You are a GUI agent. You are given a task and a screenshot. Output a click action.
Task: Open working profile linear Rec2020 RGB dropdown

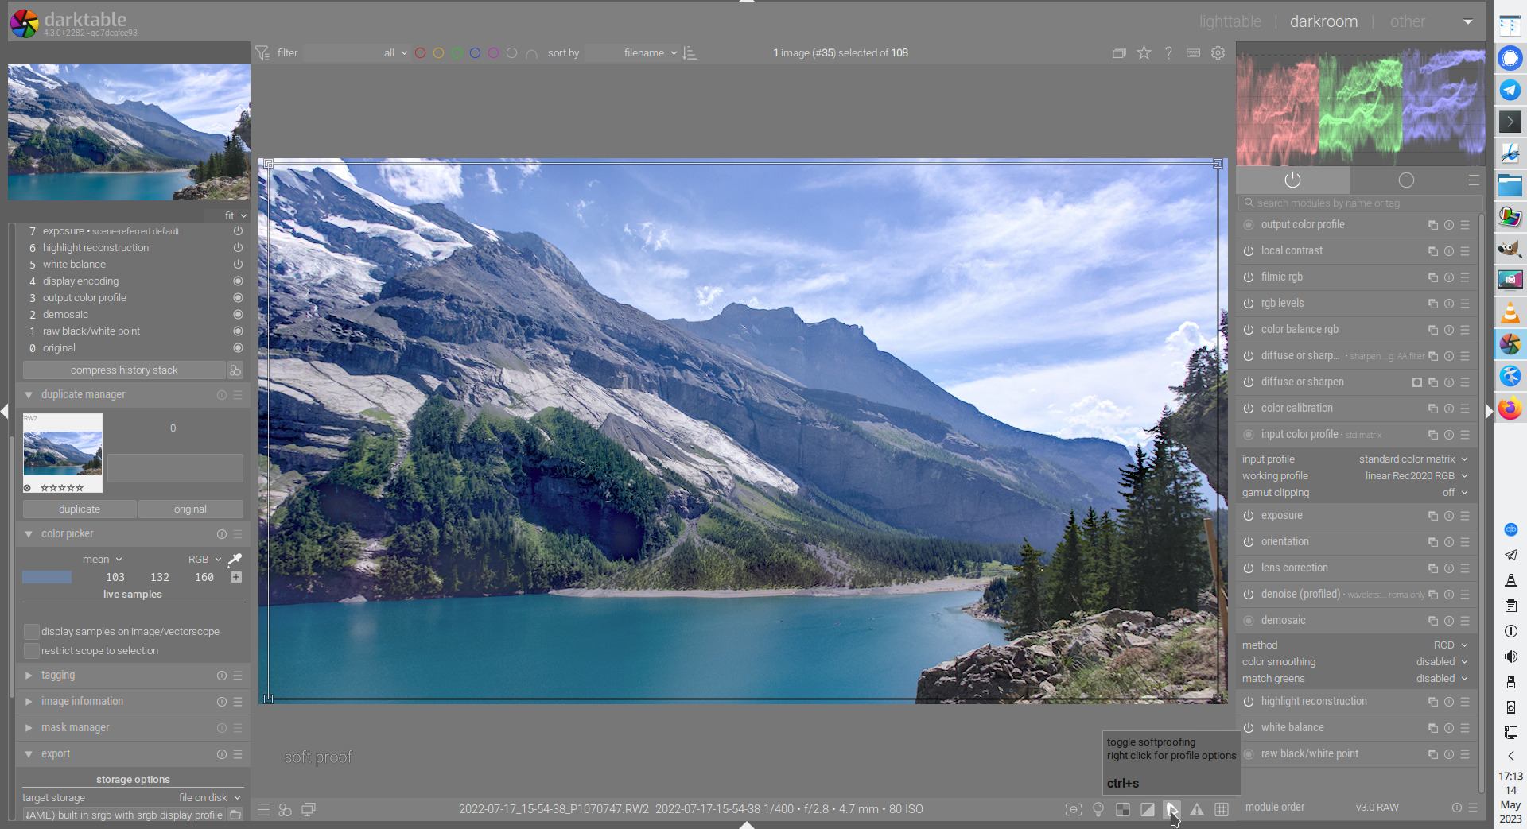tap(1416, 476)
